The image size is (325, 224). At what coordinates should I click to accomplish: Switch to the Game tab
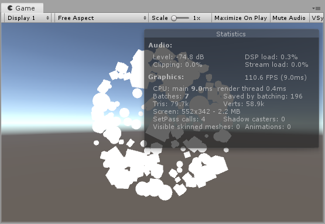22,8
